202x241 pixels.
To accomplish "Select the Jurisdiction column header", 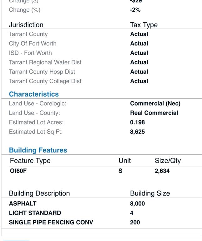I will click(x=26, y=25).
